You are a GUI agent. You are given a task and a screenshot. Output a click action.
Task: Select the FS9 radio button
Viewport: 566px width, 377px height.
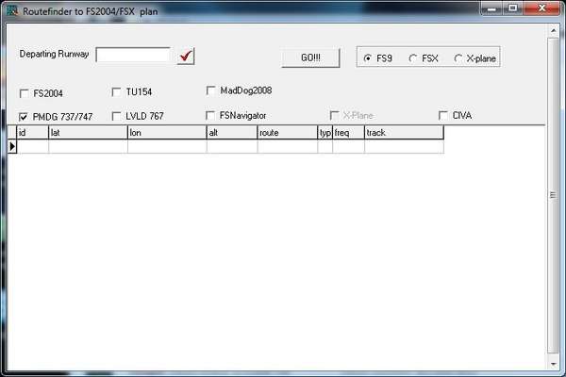(x=367, y=58)
